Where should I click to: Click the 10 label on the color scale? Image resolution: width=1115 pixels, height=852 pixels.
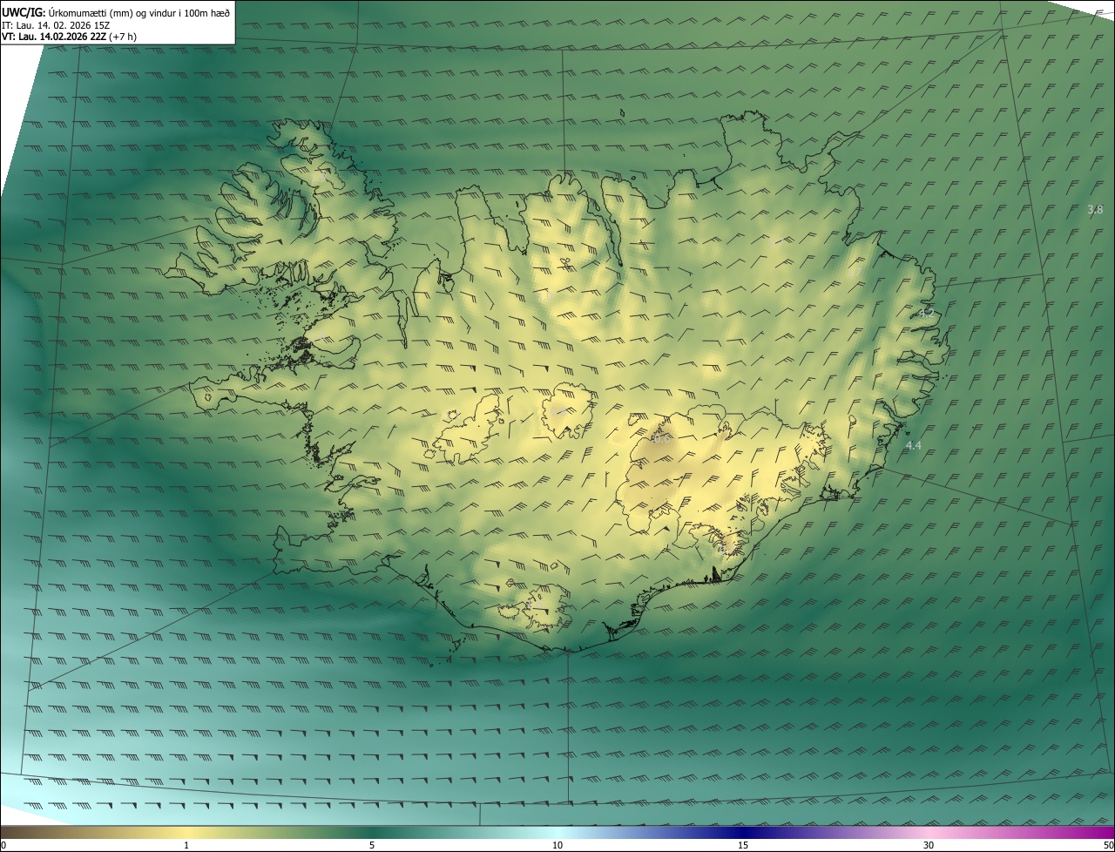pos(557,845)
